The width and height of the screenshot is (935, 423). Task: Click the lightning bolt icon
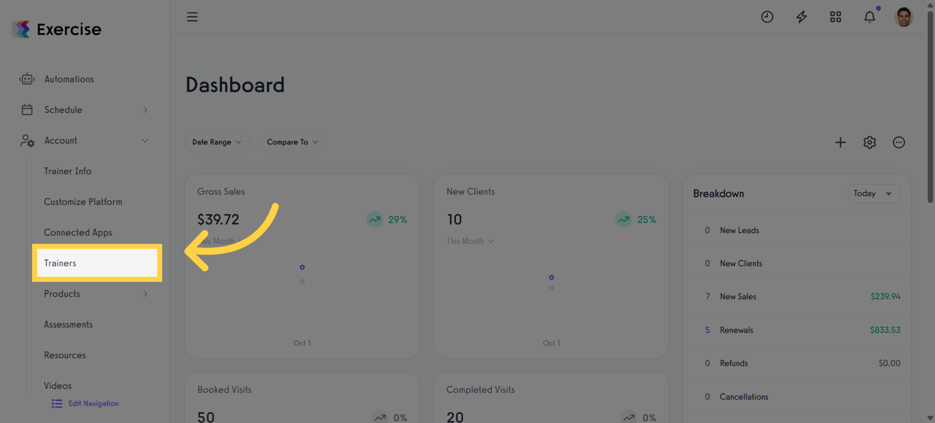[802, 17]
